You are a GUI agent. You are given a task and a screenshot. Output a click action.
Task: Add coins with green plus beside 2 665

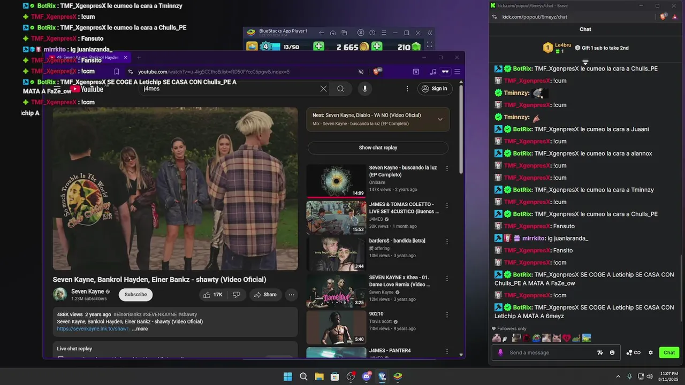tap(377, 47)
